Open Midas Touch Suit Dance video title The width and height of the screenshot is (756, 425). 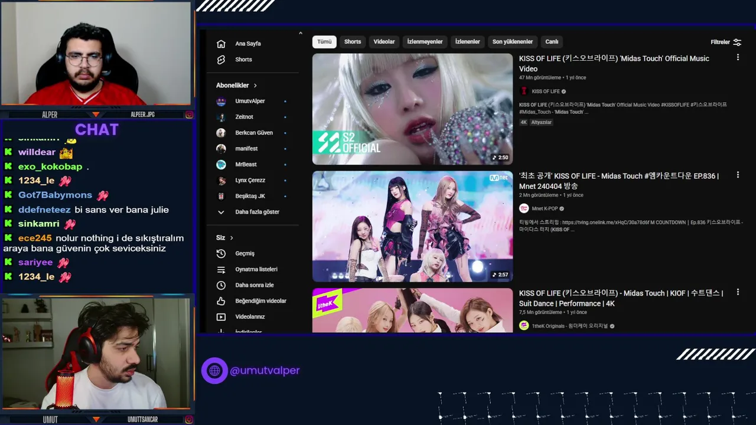coord(621,298)
